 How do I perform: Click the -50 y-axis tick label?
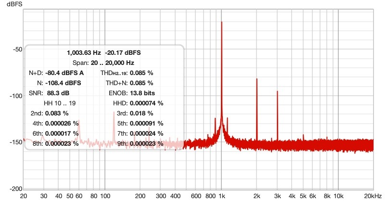[17, 50]
